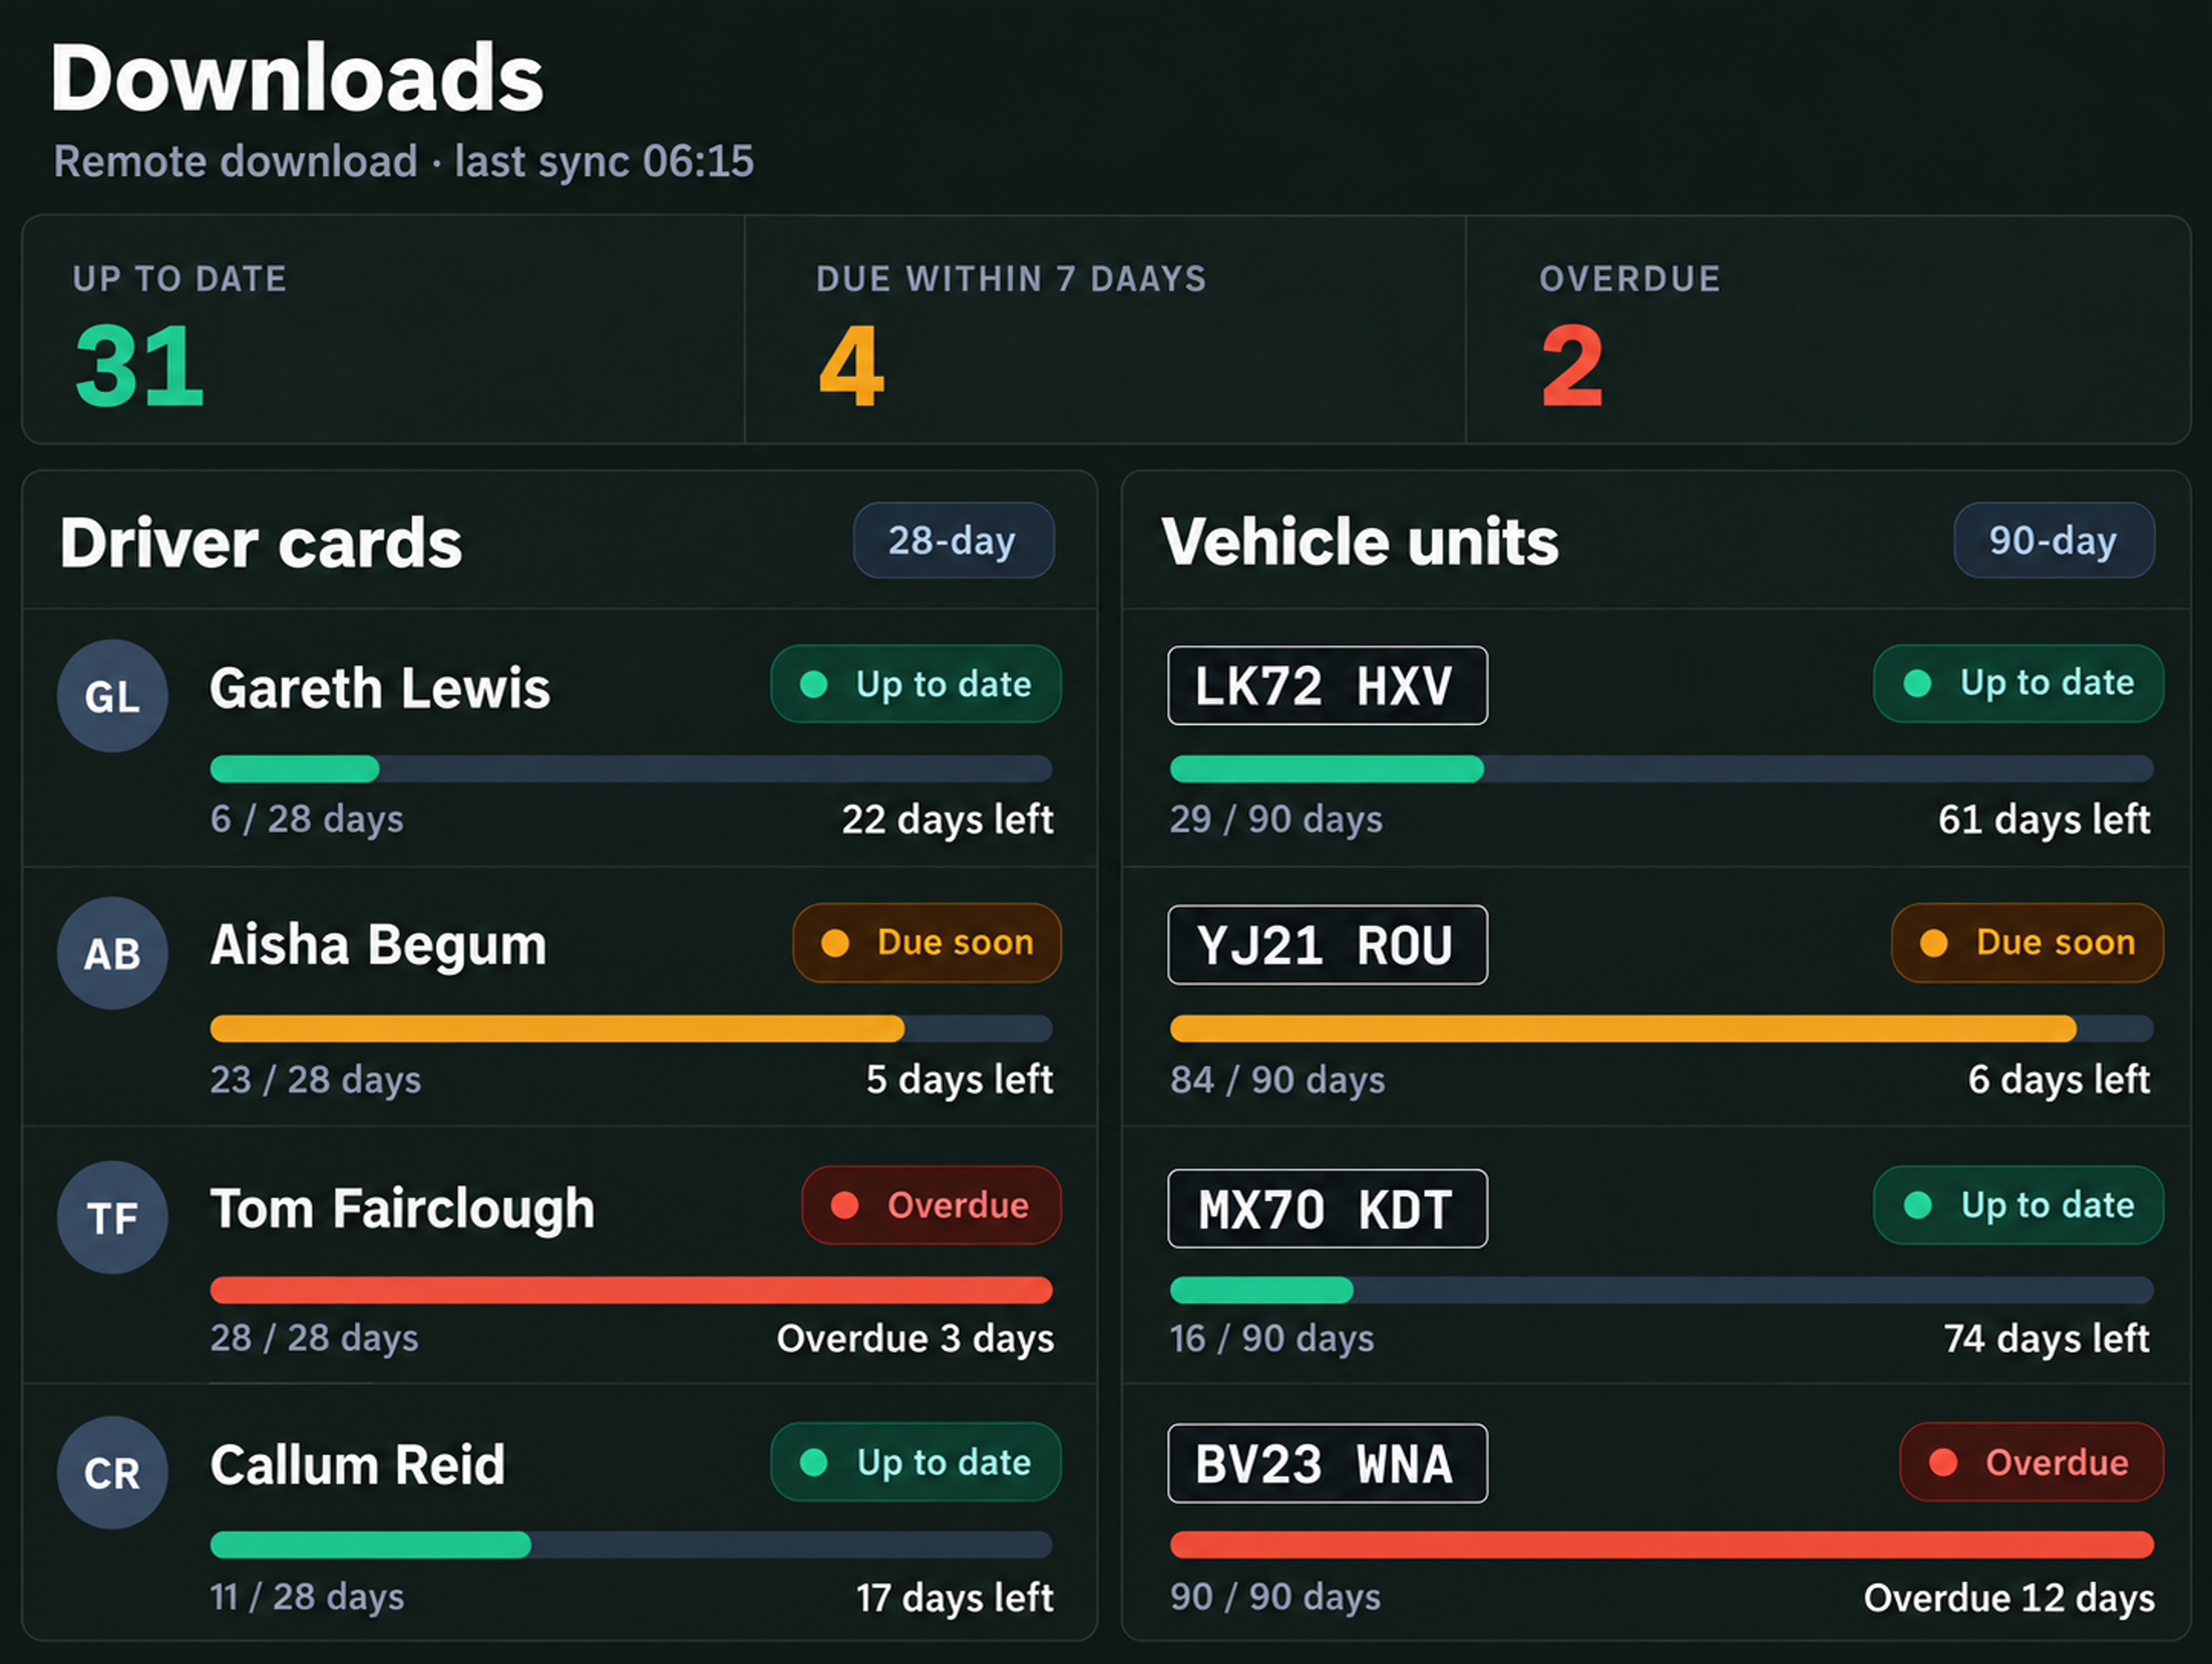The height and width of the screenshot is (1664, 2212).
Task: Click Callum Reid's Up to date status
Action: click(915, 1462)
